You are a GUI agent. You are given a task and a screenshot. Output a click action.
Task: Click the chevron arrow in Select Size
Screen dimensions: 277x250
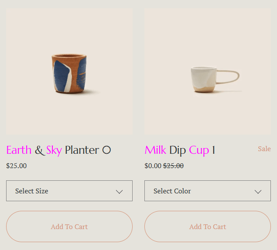coord(119,192)
